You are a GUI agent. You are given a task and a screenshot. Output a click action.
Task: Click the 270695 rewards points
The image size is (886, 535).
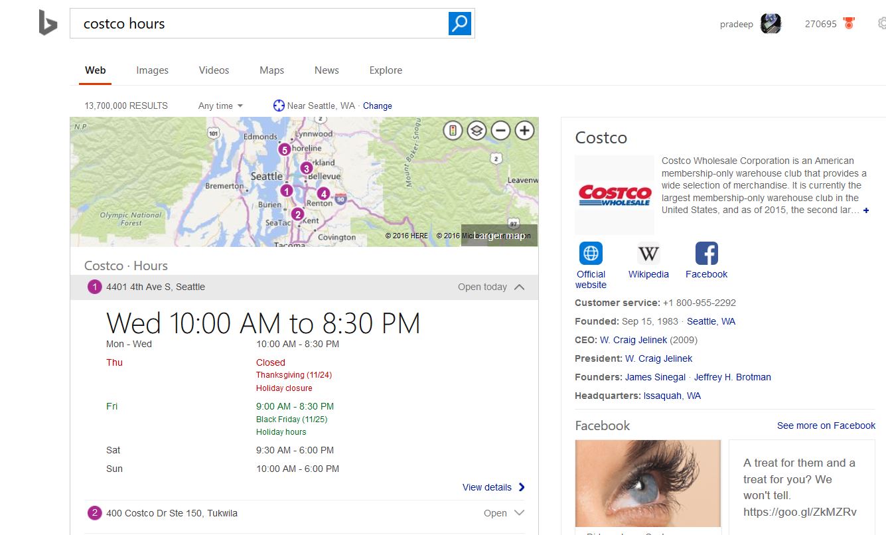pyautogui.click(x=820, y=24)
